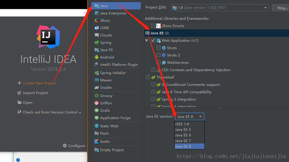Enable the WebServices checkbox

(158, 62)
